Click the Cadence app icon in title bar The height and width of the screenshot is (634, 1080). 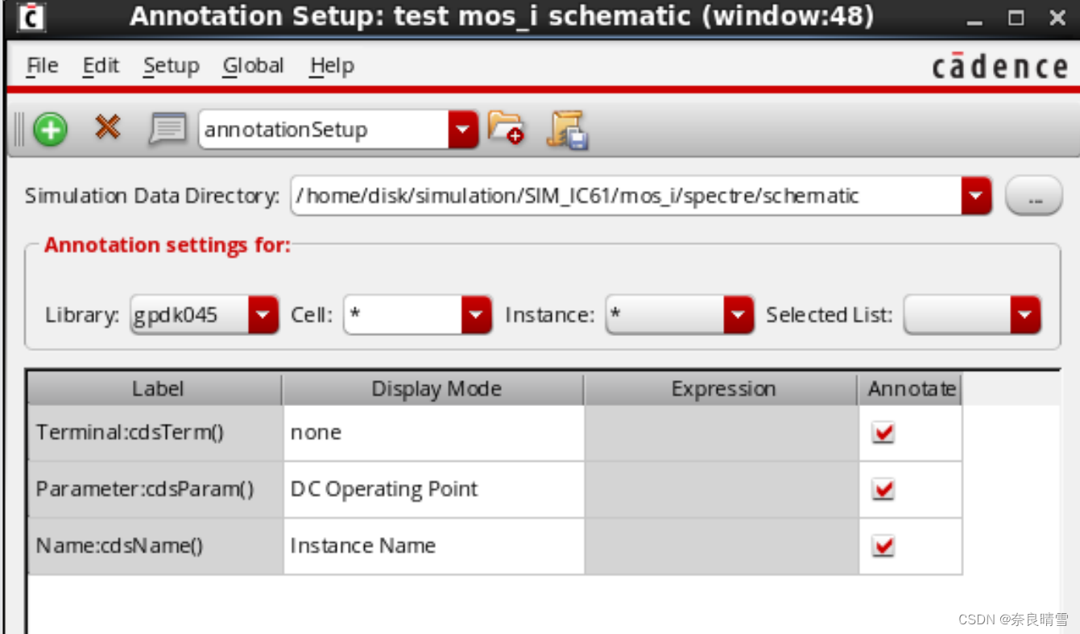31,16
